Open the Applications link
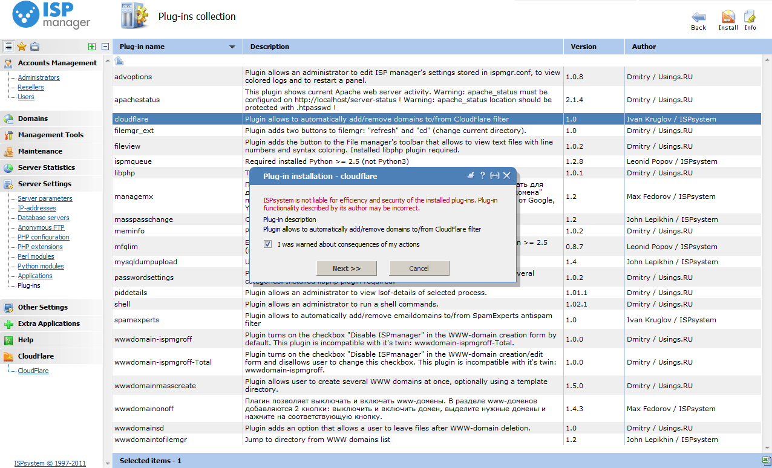This screenshot has width=772, height=468. coord(35,276)
